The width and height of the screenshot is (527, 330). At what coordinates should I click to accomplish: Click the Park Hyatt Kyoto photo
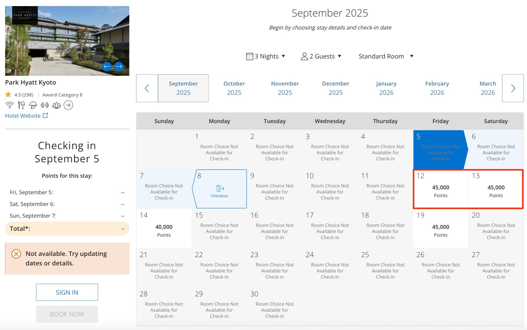pos(67,41)
